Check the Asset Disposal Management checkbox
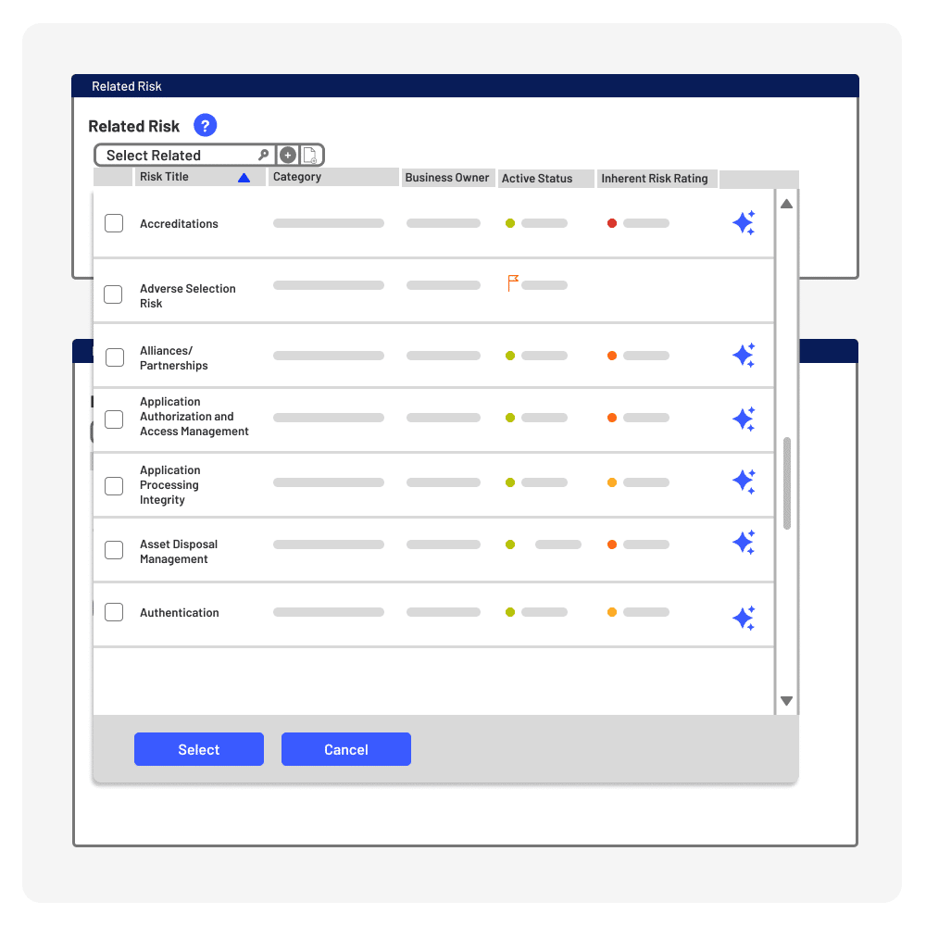The height and width of the screenshot is (926, 926). (114, 550)
